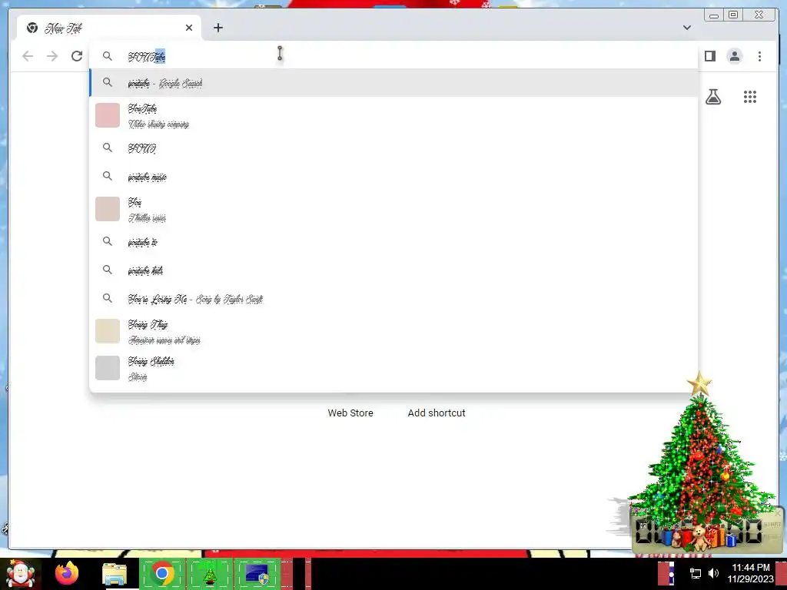
Task: Expand the tab search chevron
Action: click(x=686, y=28)
